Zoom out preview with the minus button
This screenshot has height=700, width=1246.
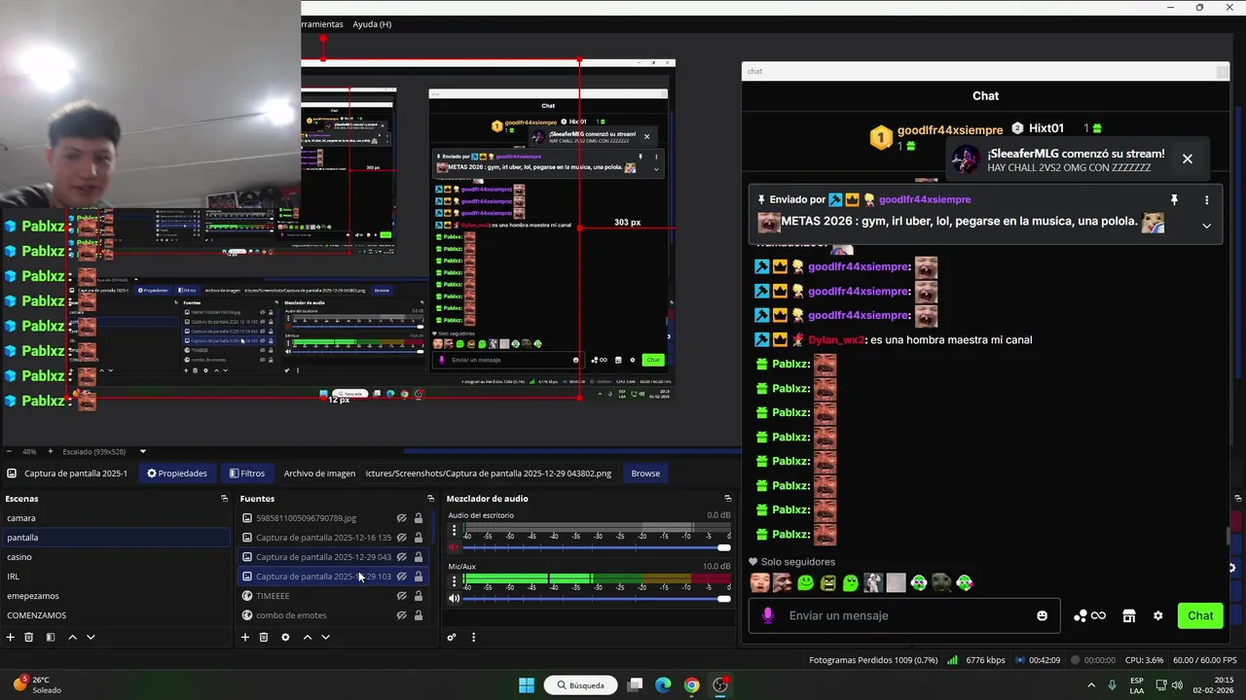coord(9,451)
